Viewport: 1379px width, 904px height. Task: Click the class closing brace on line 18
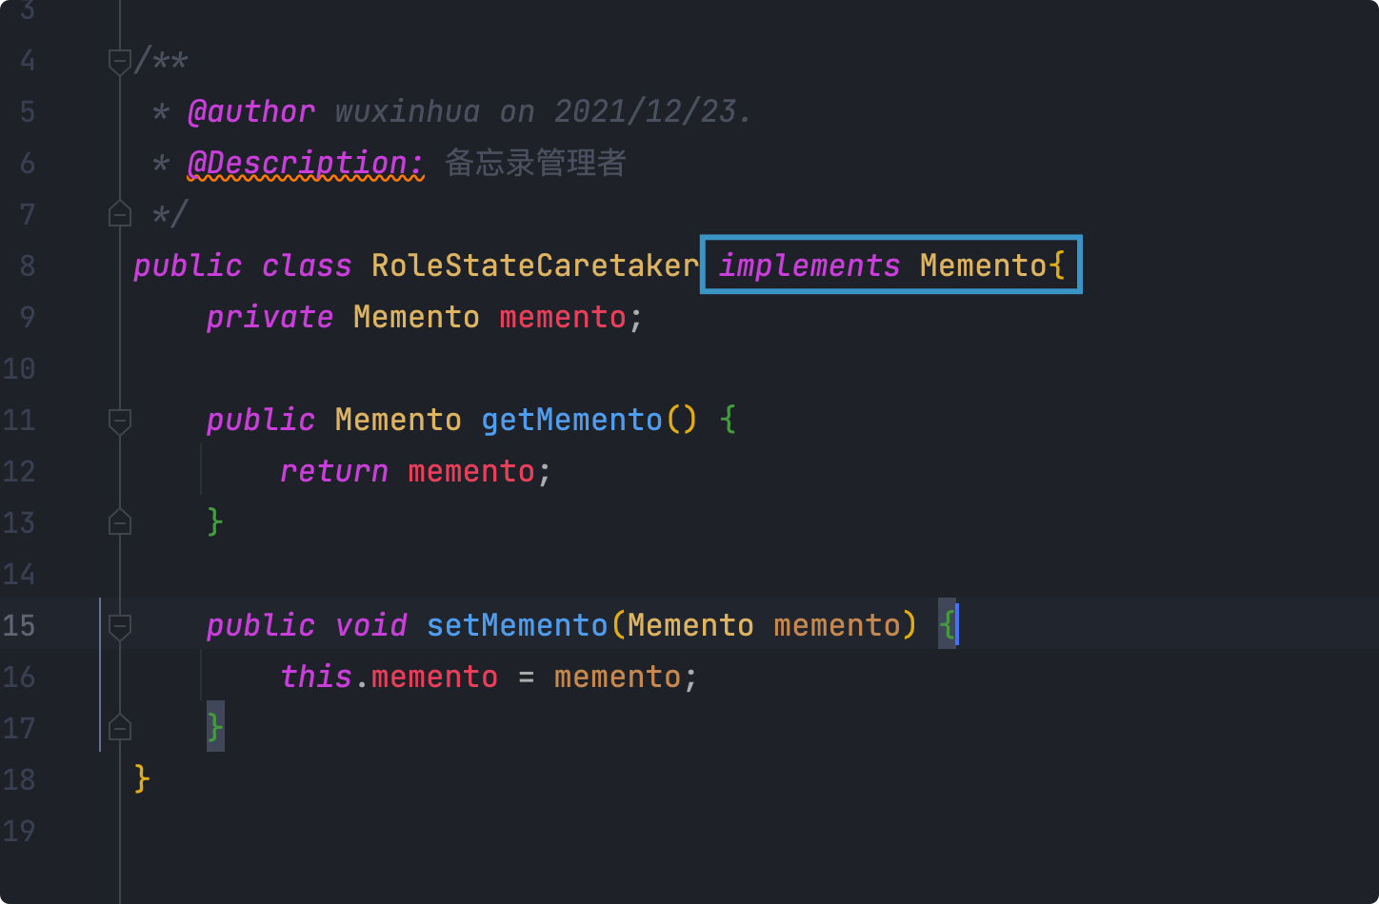(x=142, y=779)
